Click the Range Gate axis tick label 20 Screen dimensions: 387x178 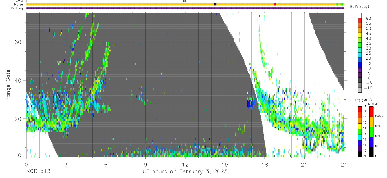point(18,119)
